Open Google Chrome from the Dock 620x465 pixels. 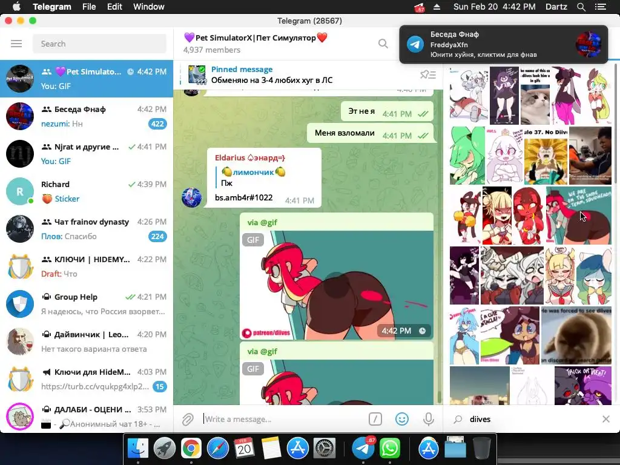[191, 449]
